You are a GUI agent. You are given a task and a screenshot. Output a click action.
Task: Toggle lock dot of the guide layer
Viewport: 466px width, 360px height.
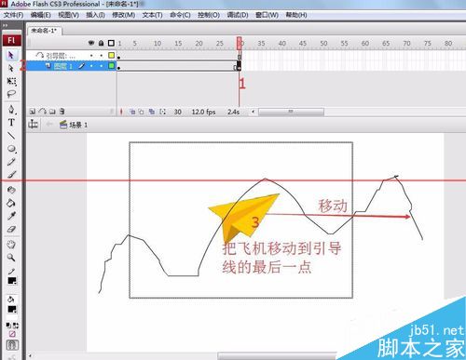102,56
